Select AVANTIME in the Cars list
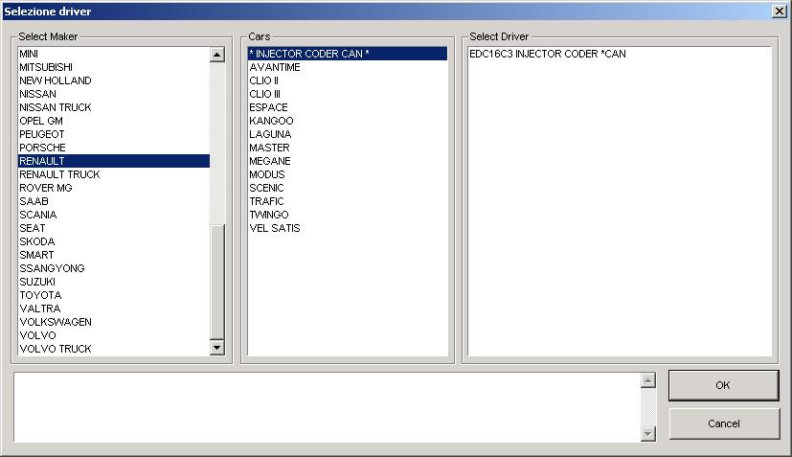 348,67
